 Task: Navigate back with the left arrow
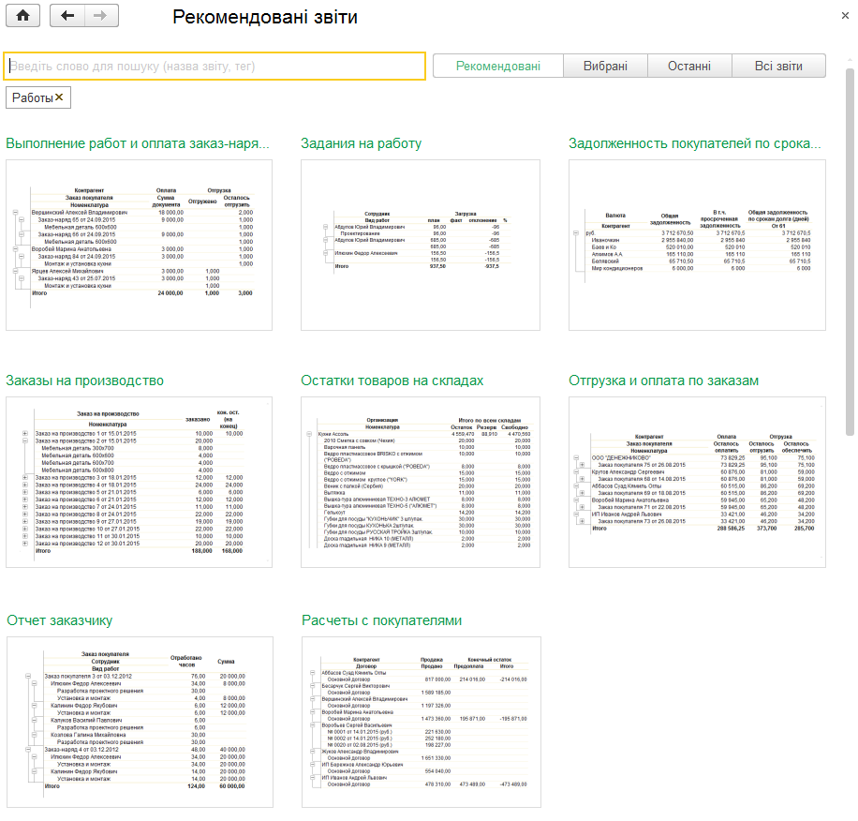[x=67, y=15]
